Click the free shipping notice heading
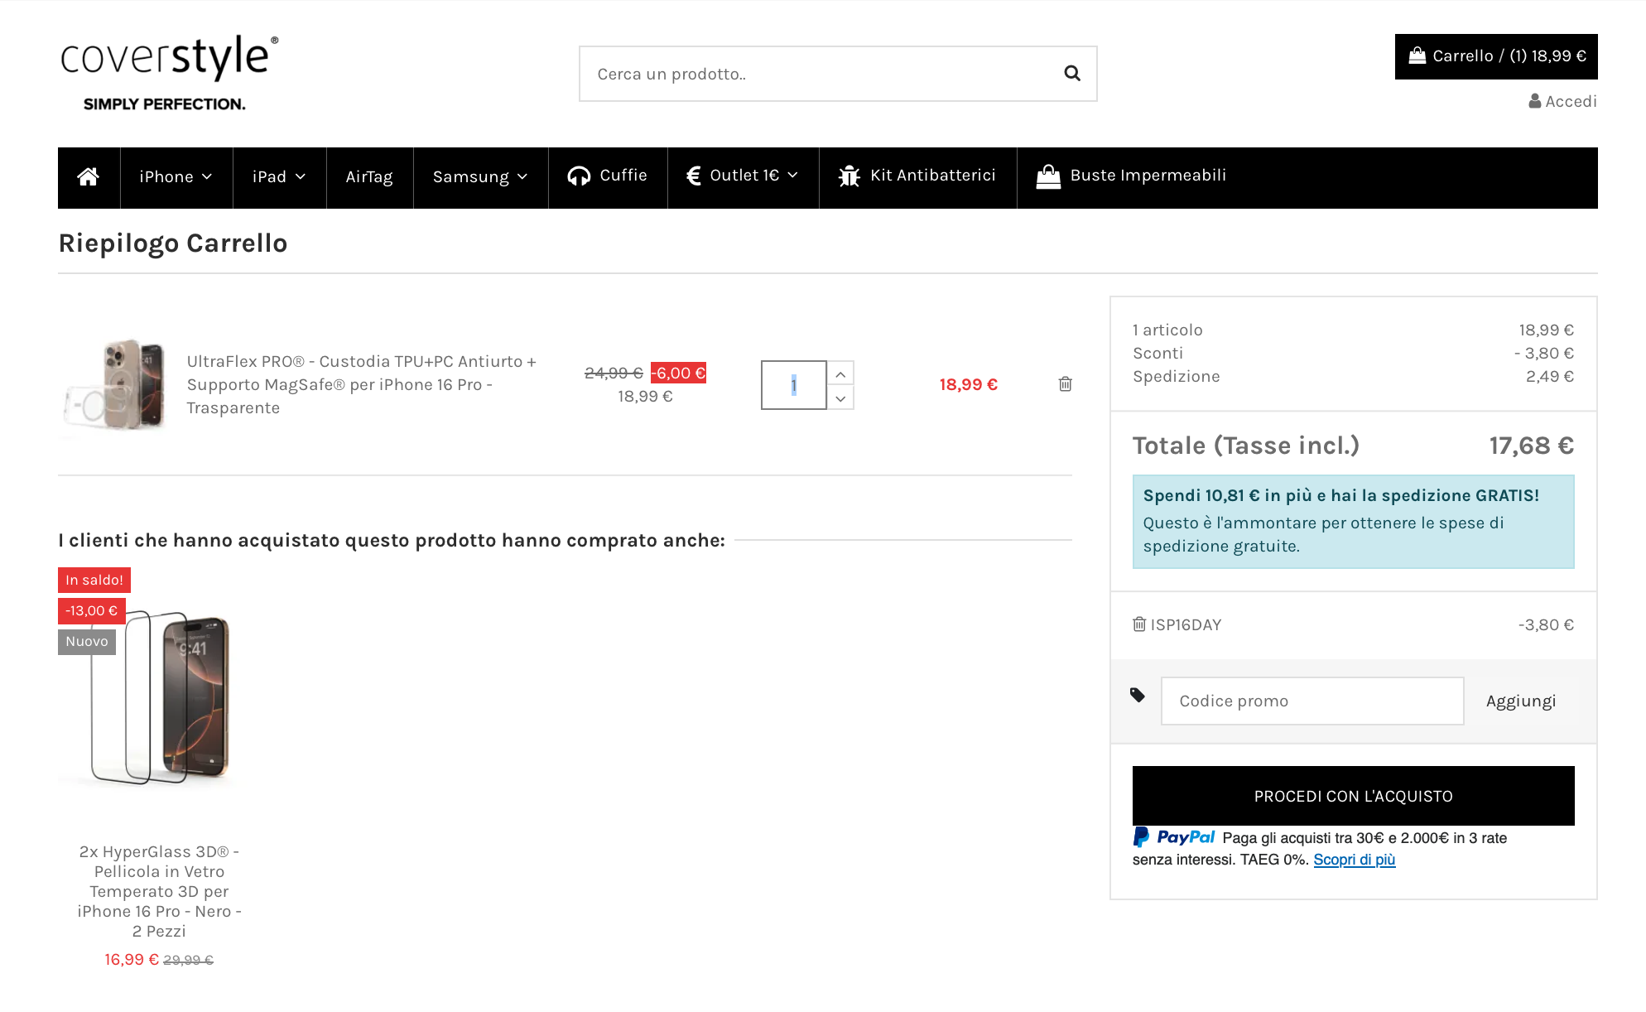The height and width of the screenshot is (1012, 1646). coord(1341,495)
